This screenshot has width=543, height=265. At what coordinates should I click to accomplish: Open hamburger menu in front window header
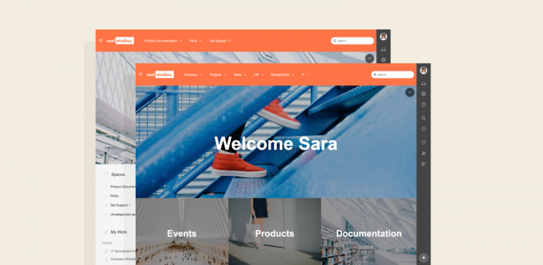pos(141,74)
